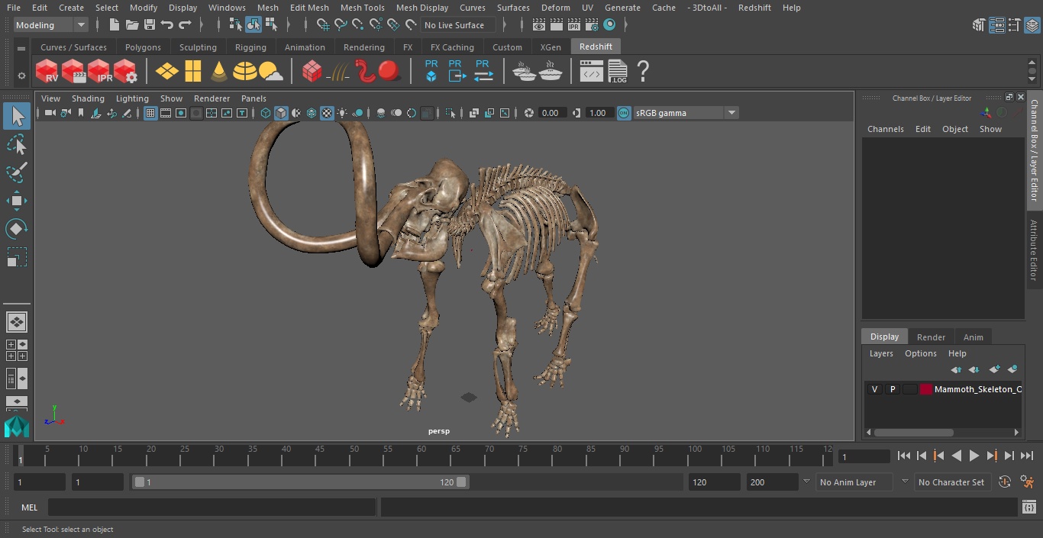Open scene folder icon
The width and height of the screenshot is (1043, 538).
[x=132, y=25]
